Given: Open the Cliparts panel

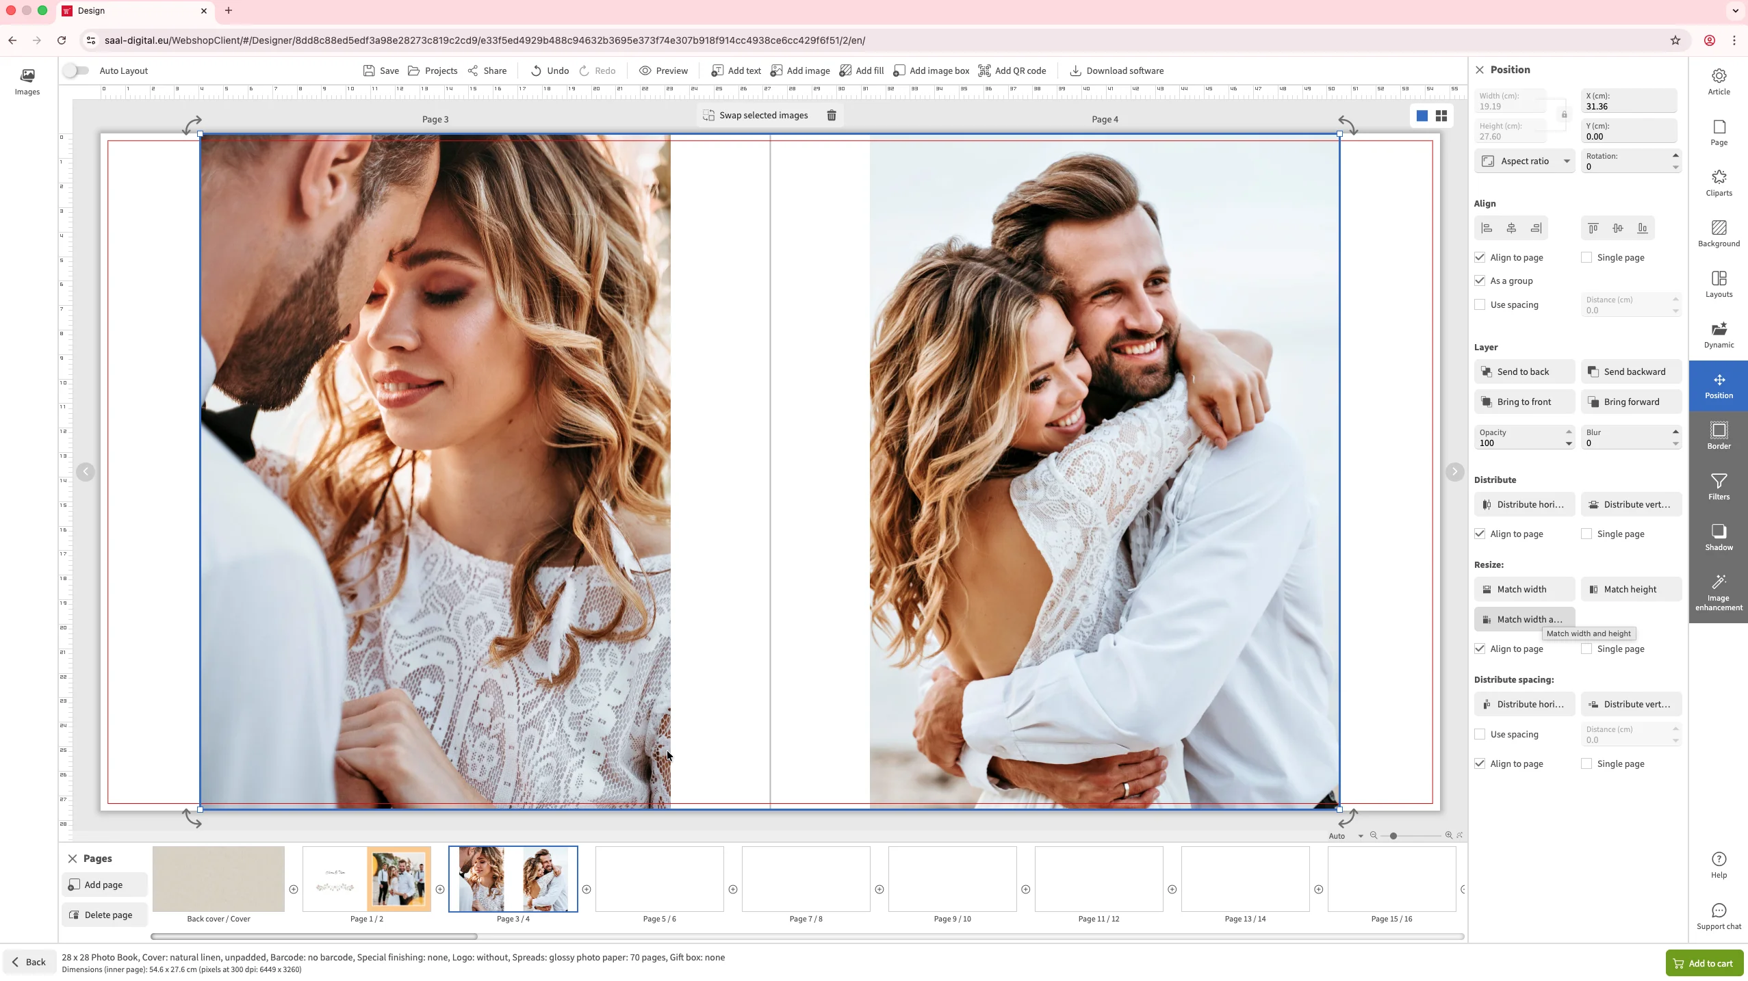Looking at the screenshot, I should (1719, 183).
